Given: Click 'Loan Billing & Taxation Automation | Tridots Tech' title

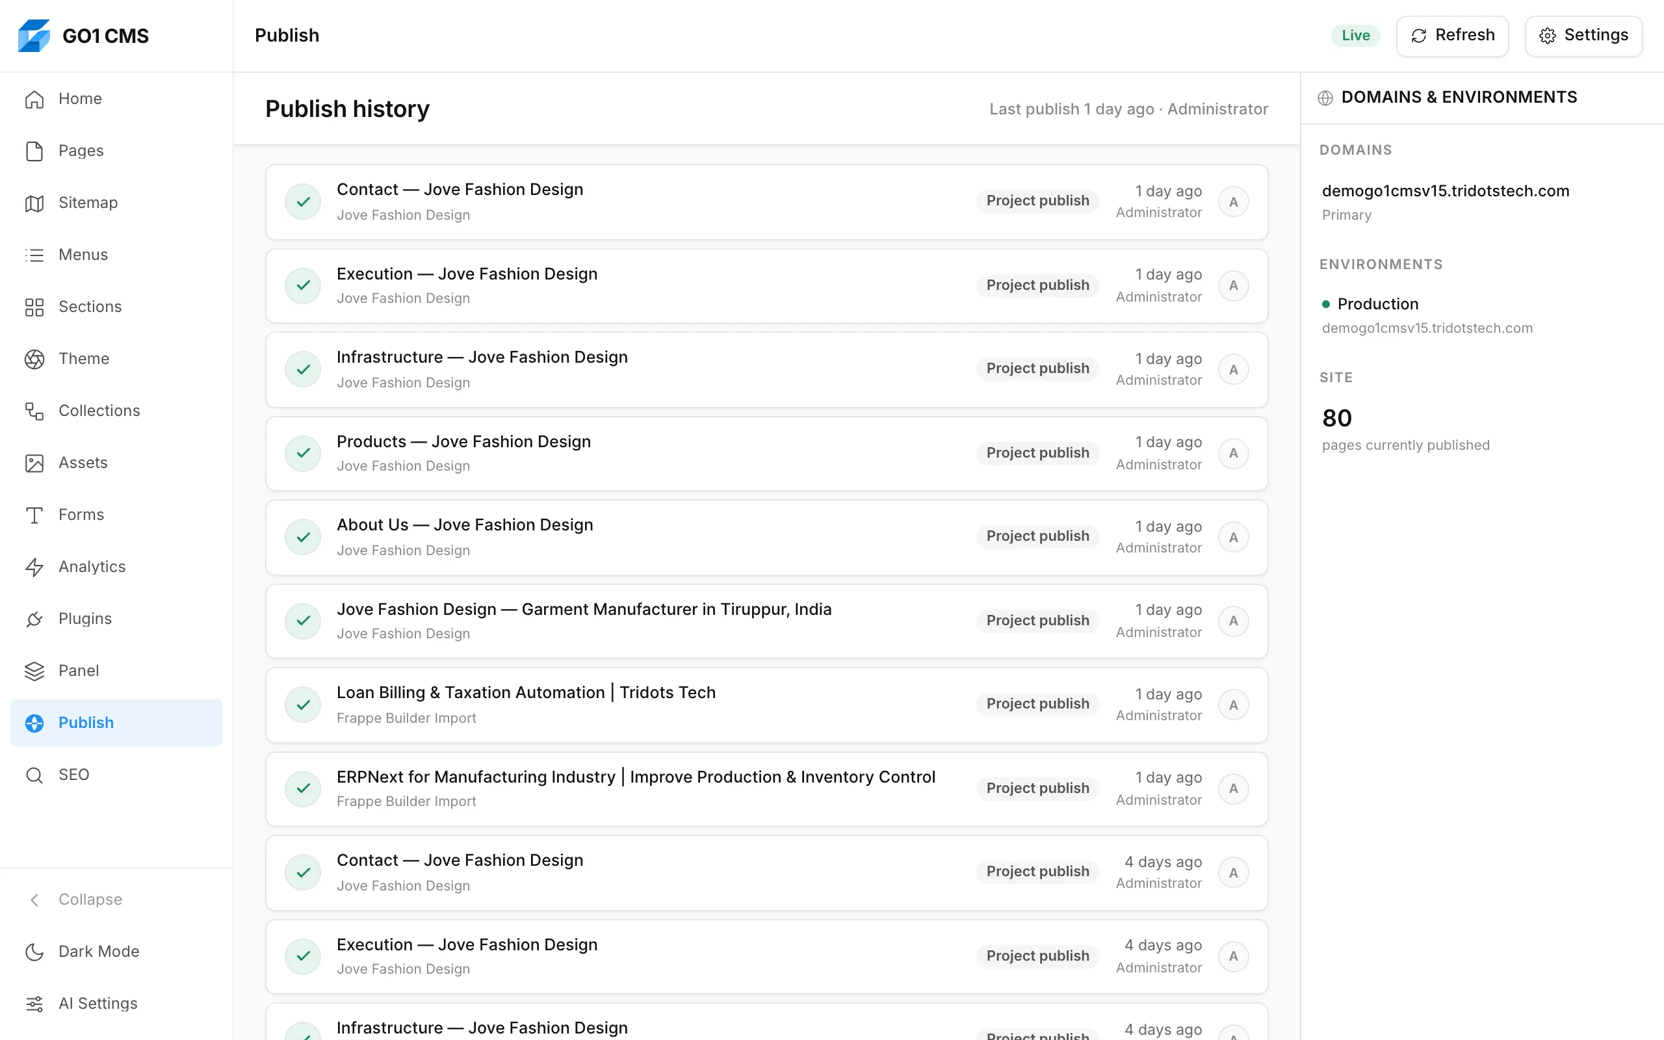Looking at the screenshot, I should point(526,693).
